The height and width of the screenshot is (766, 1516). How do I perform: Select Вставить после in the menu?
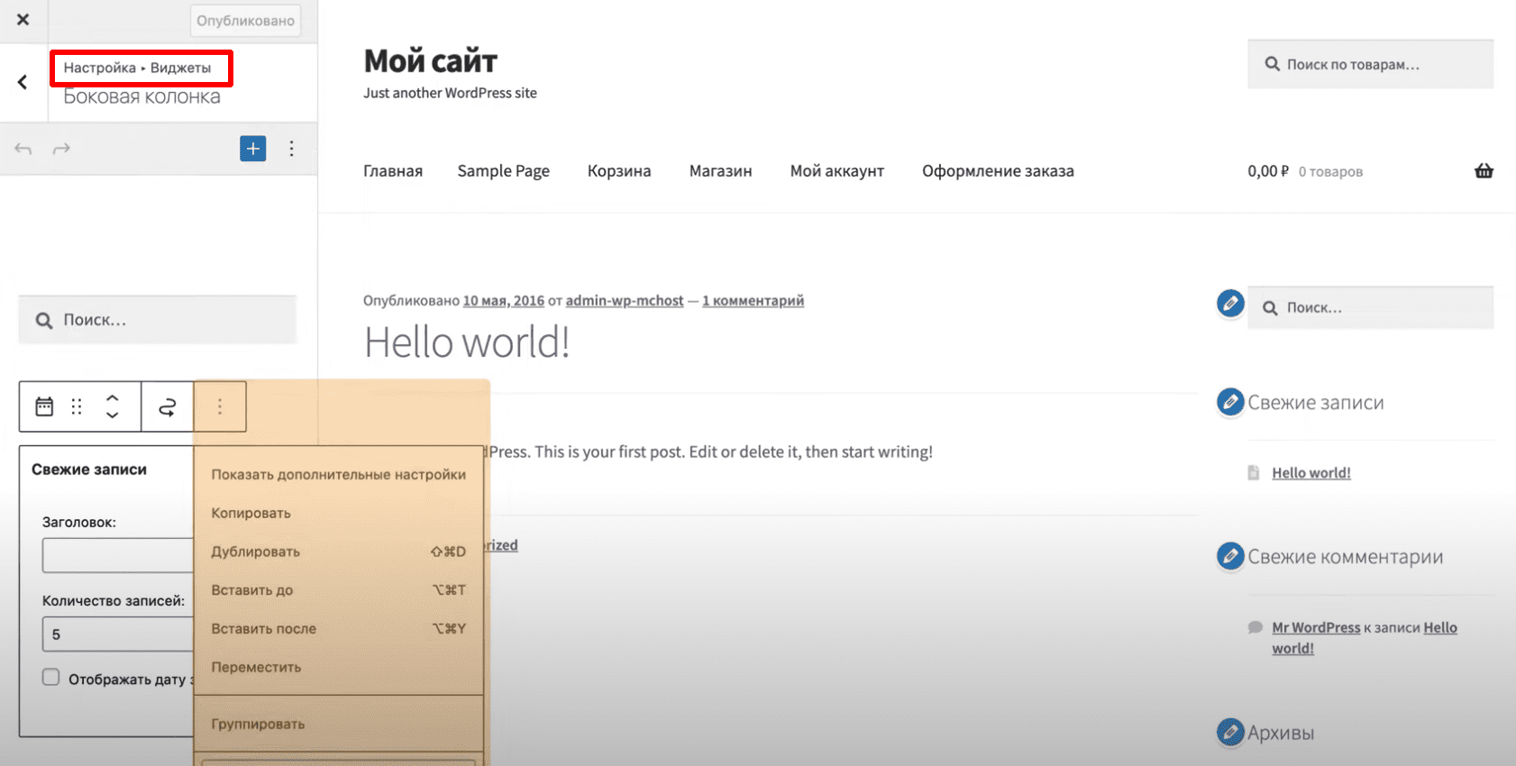point(339,629)
